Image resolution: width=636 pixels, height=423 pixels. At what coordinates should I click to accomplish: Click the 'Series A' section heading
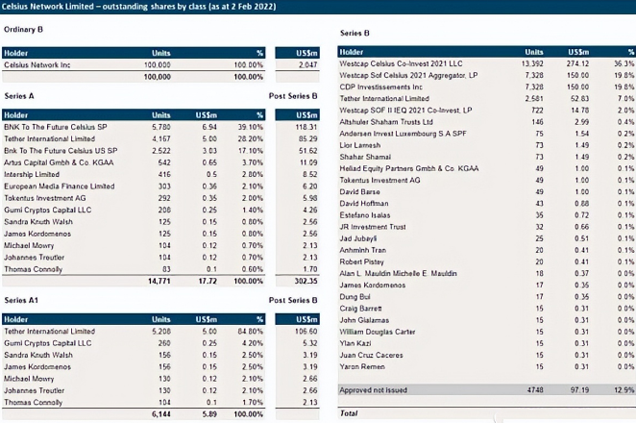coord(19,96)
